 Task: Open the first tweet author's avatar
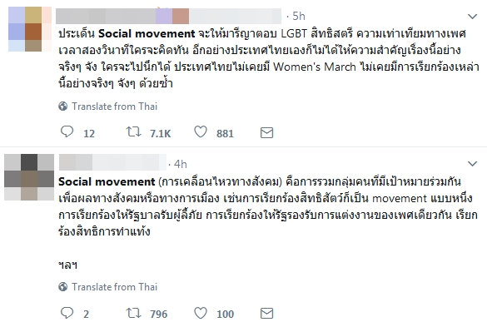(30, 29)
